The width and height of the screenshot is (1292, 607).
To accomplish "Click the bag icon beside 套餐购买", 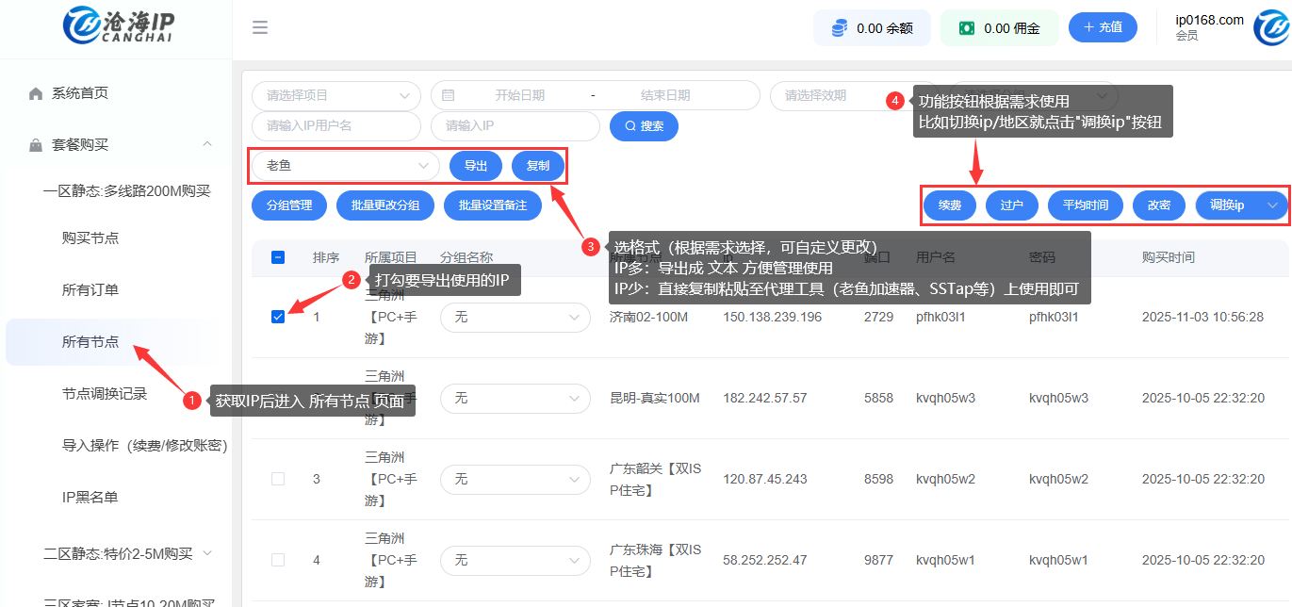I will (36, 145).
